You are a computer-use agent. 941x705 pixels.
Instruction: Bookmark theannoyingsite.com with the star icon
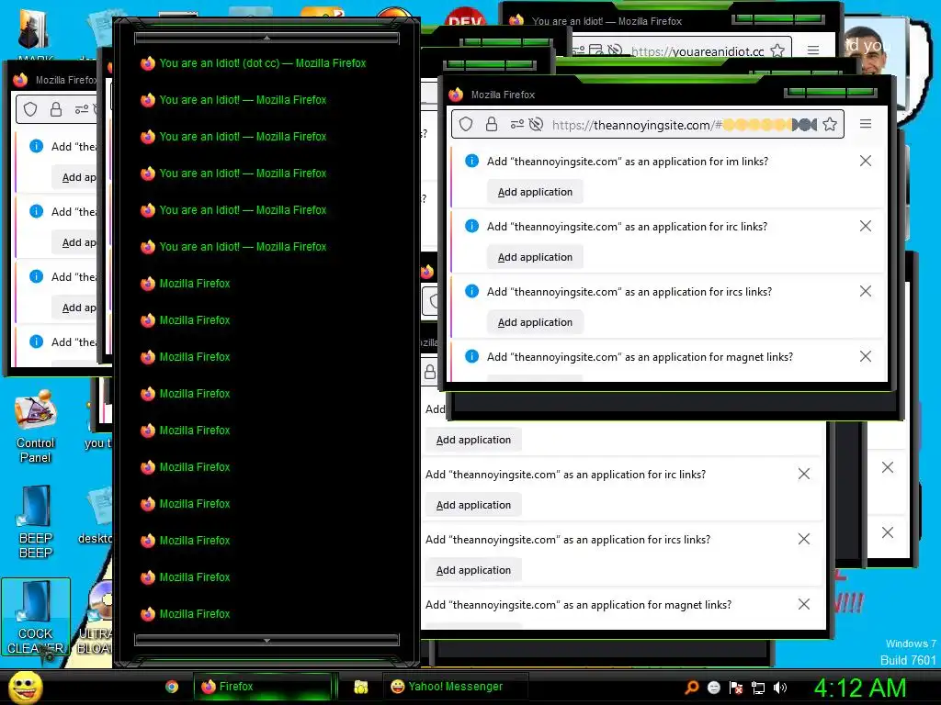point(830,124)
